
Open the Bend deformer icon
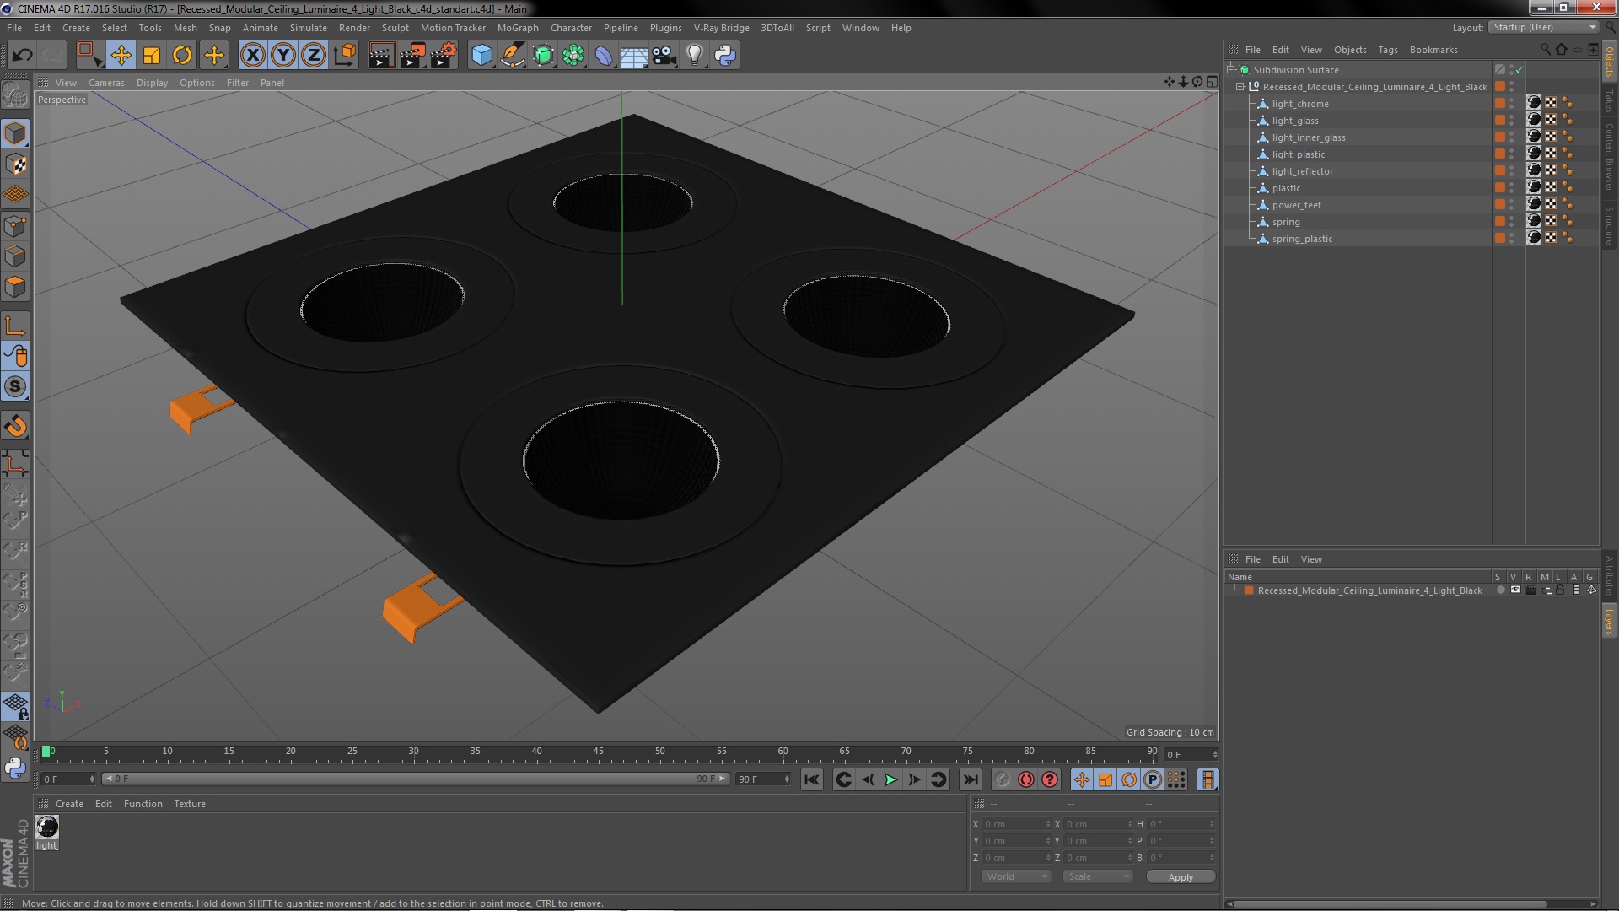pyautogui.click(x=604, y=56)
